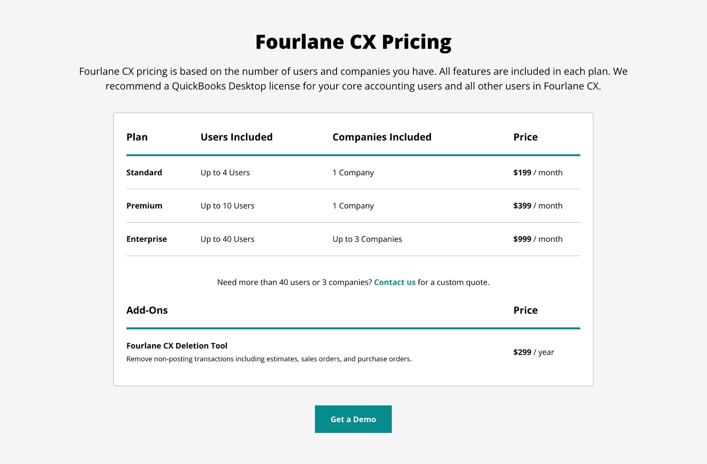This screenshot has height=464, width=707.
Task: Select the Up to 40 Users cell
Action: coord(227,239)
